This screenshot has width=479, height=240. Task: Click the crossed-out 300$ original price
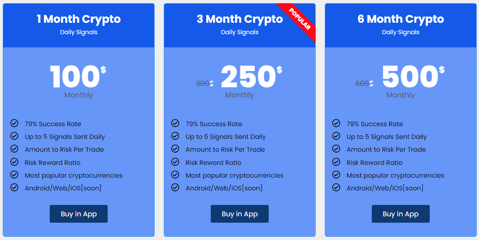205,83
